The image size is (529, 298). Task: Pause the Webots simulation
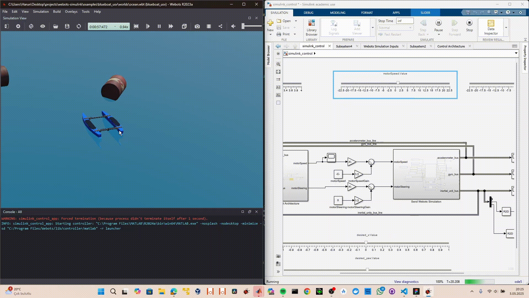pos(159,26)
